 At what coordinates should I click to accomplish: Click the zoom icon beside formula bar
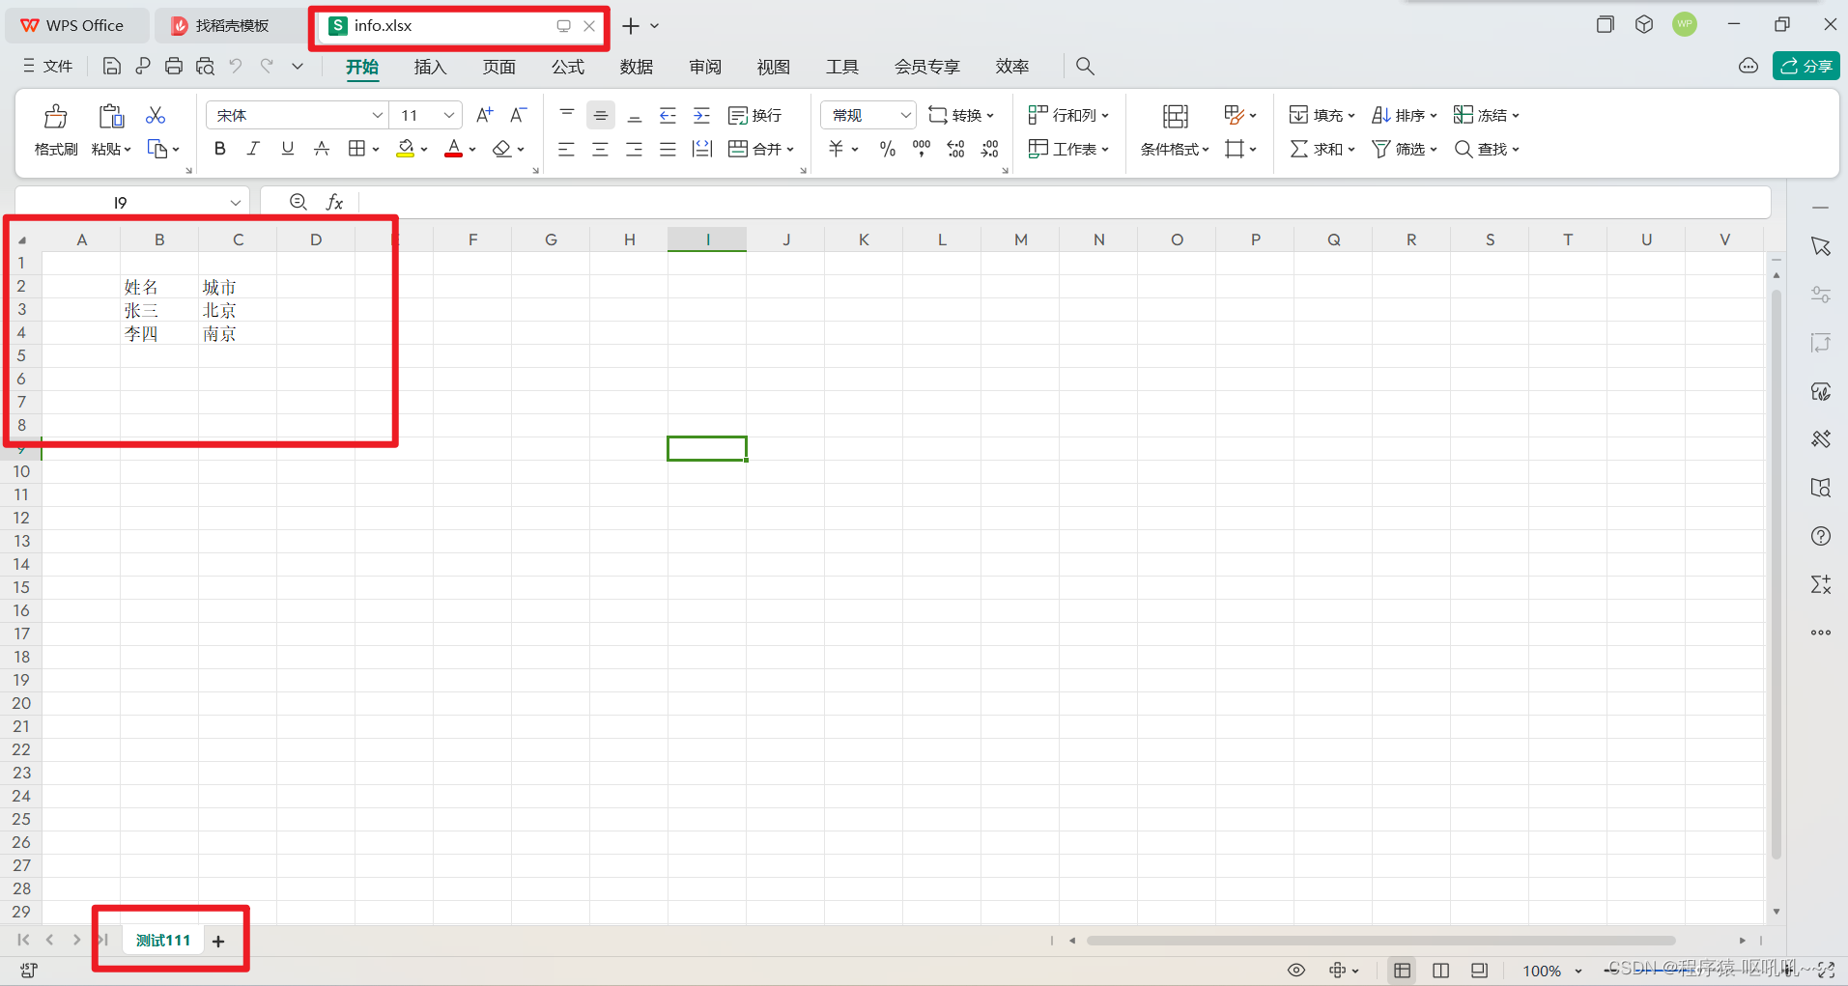[299, 202]
